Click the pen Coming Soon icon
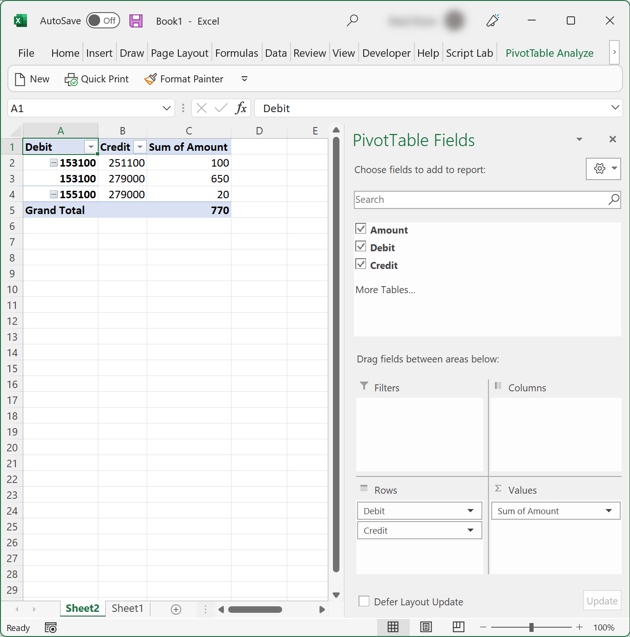The image size is (630, 637). [493, 20]
